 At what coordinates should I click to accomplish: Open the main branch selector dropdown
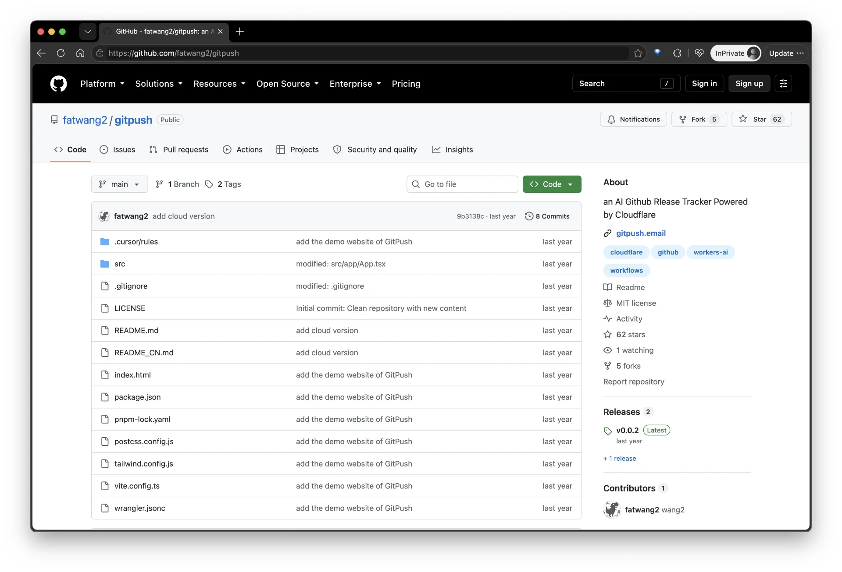pos(119,184)
